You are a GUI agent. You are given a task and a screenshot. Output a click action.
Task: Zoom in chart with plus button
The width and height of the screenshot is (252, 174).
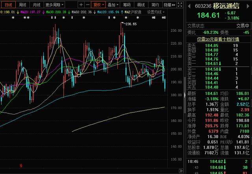[x=81, y=5]
